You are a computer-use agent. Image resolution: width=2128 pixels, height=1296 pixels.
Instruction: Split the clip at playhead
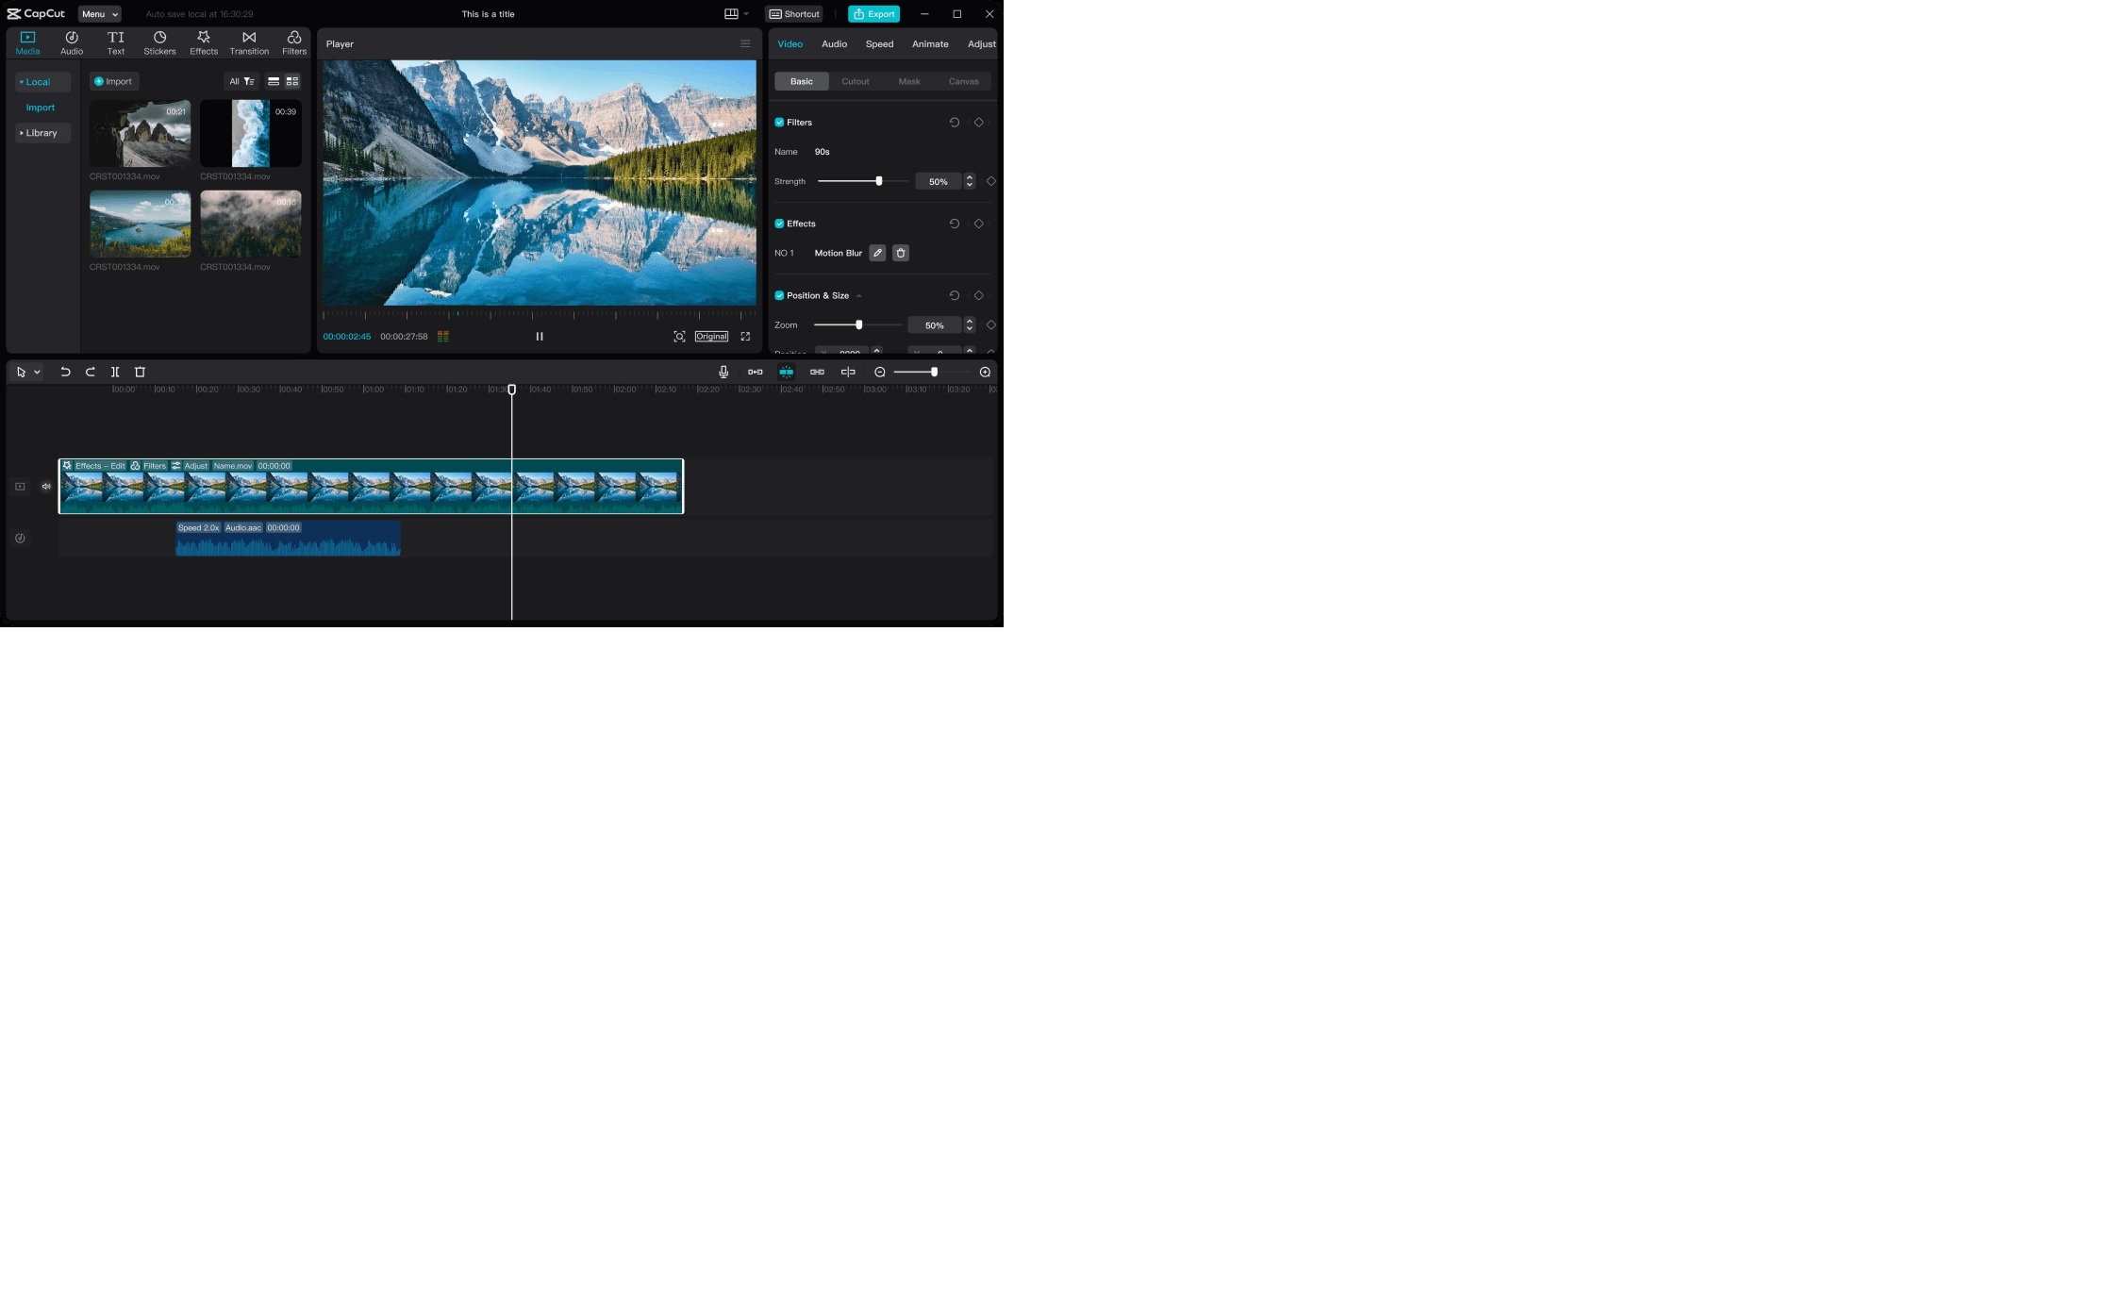115,372
